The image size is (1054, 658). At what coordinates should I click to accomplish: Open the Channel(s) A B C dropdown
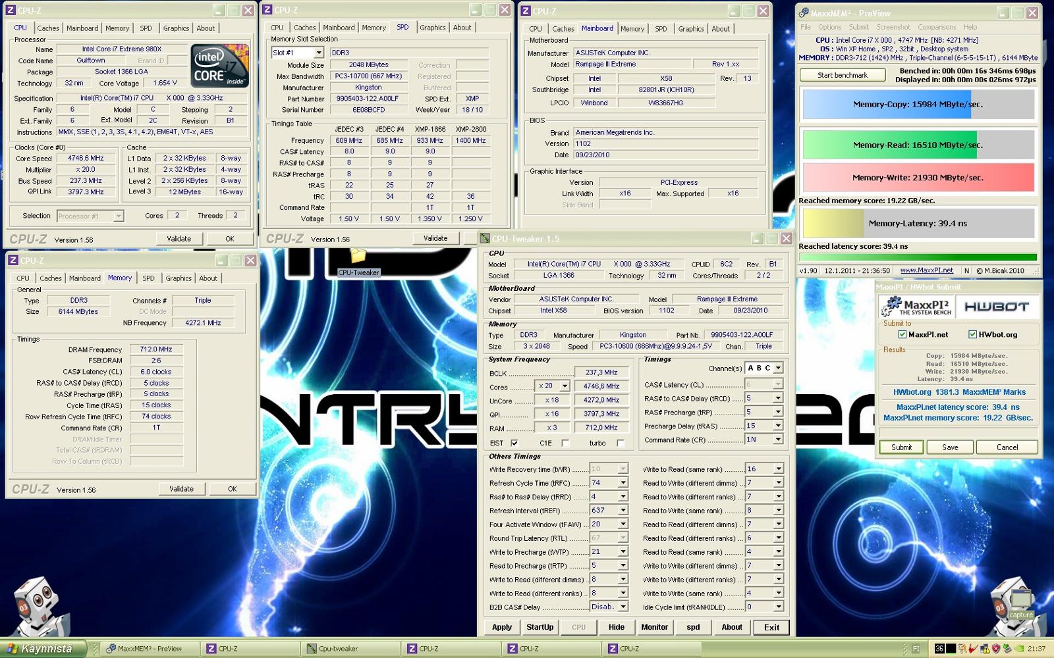coord(778,368)
